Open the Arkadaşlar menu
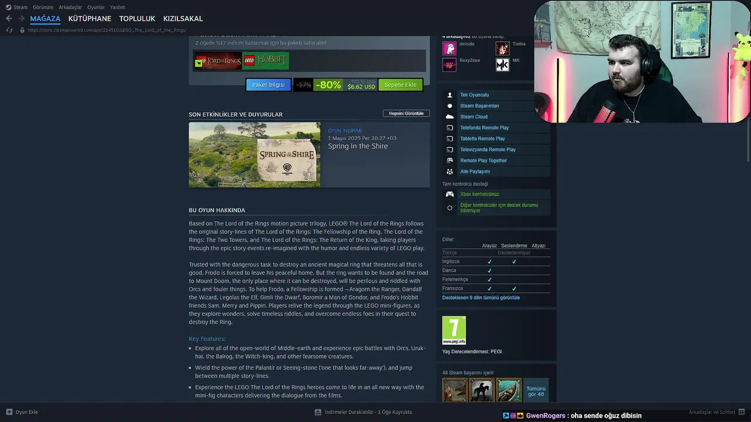 (x=70, y=7)
